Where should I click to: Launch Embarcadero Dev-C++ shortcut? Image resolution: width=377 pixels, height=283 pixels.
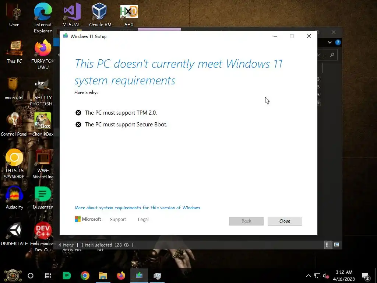point(43,237)
